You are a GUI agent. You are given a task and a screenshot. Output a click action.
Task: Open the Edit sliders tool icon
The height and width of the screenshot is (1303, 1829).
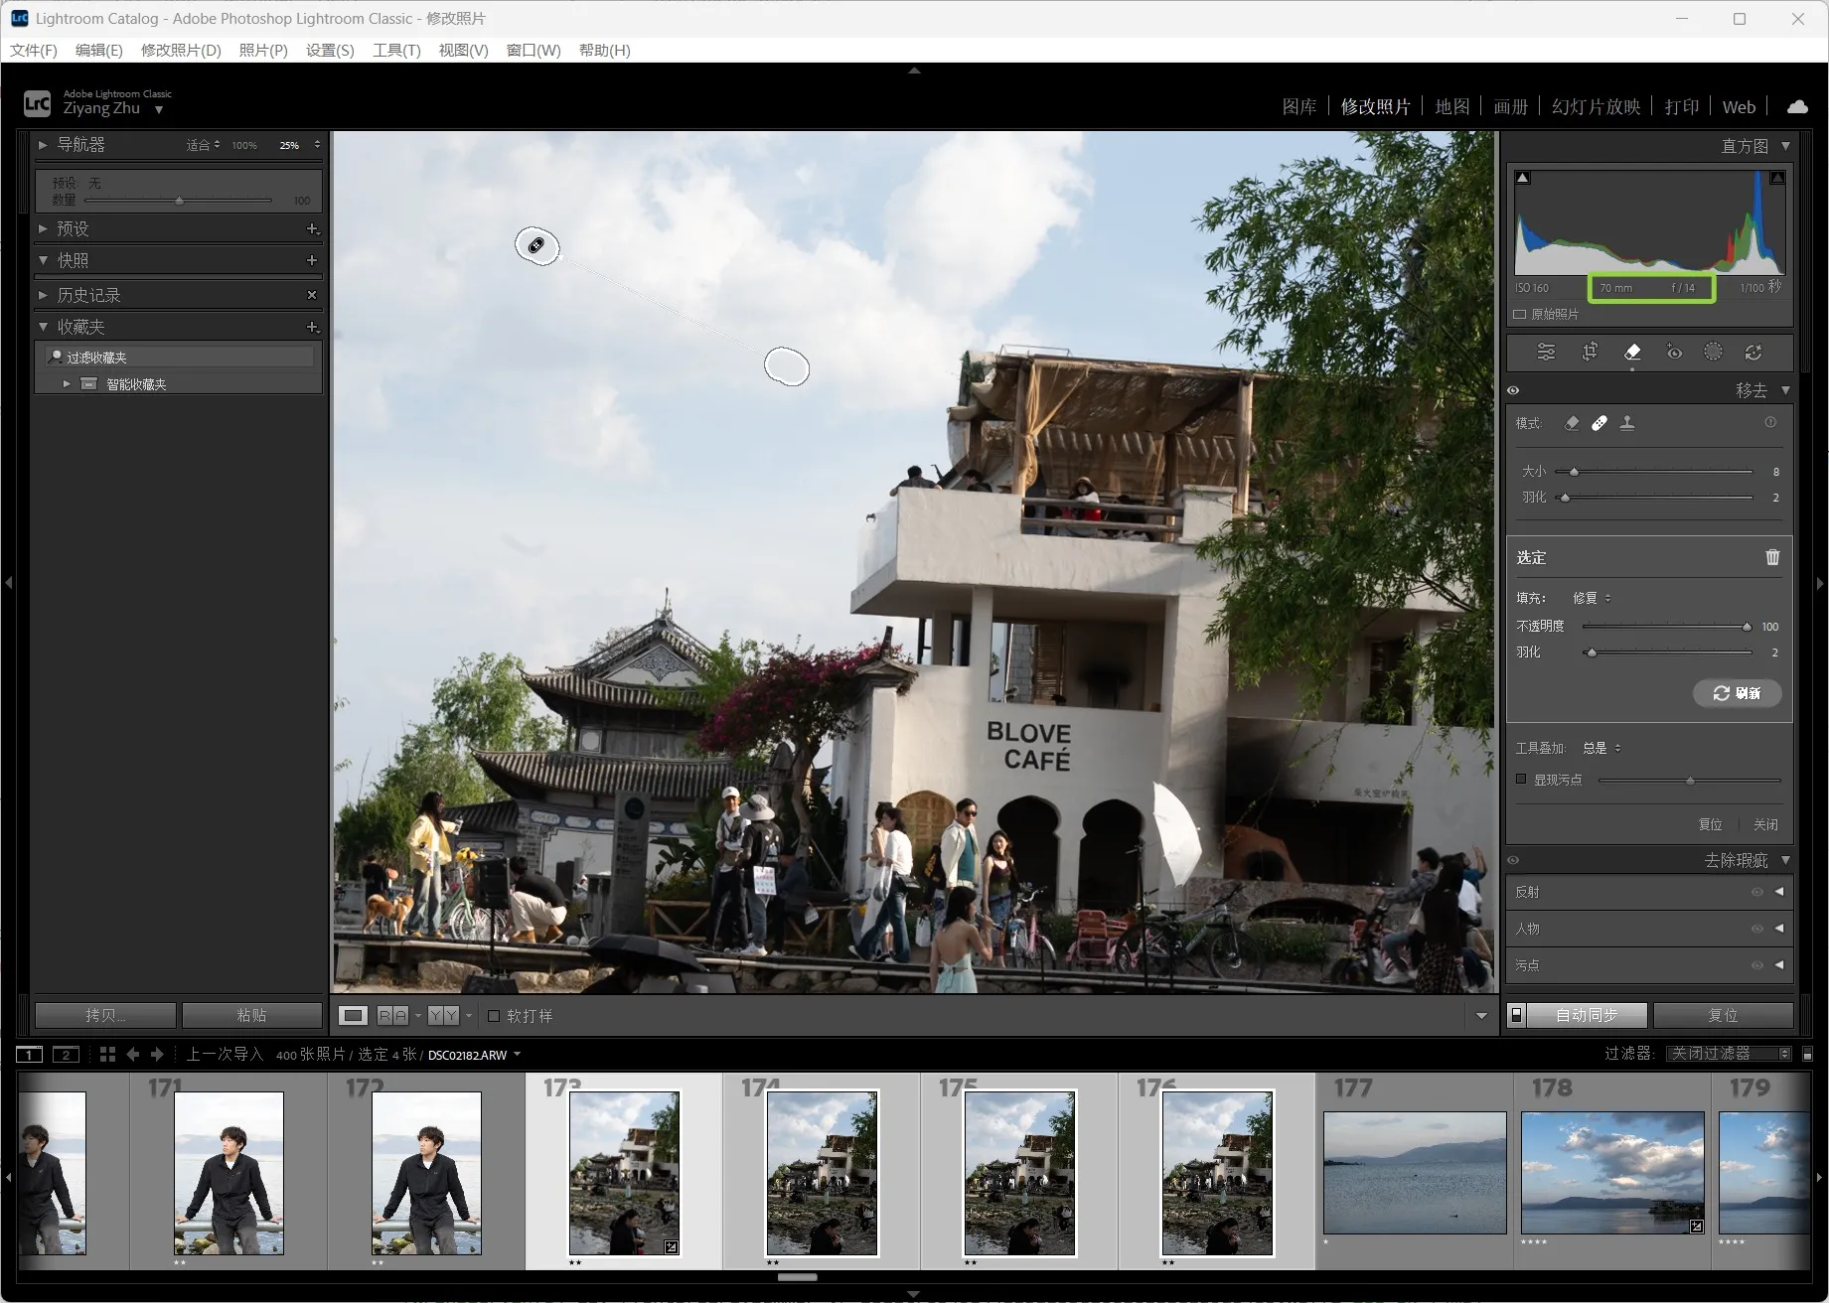pos(1546,353)
